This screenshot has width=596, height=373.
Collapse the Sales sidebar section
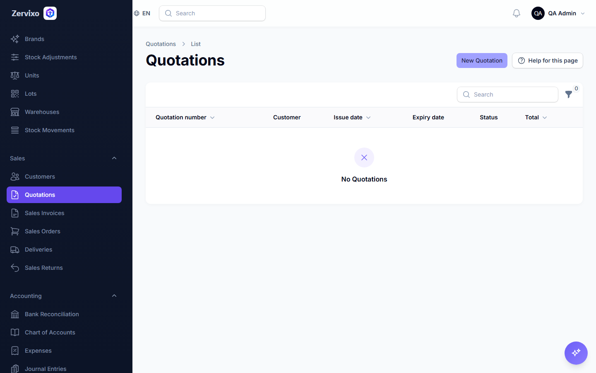[x=114, y=158]
